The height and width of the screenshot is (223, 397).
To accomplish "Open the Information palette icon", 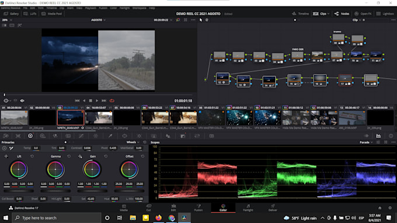I will (x=391, y=136).
